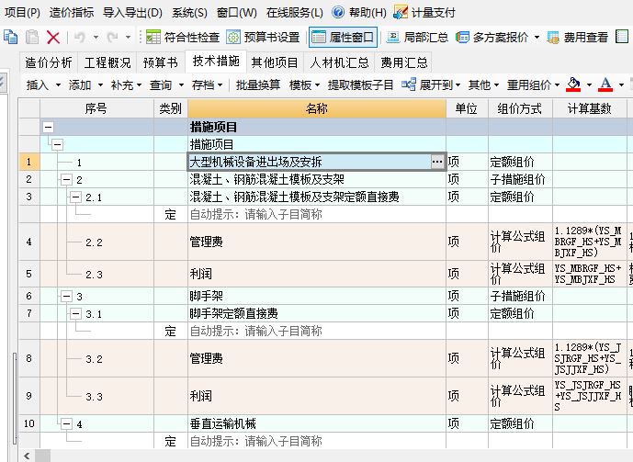
Task: Open the 导入导出(D) menu
Action: click(x=132, y=13)
